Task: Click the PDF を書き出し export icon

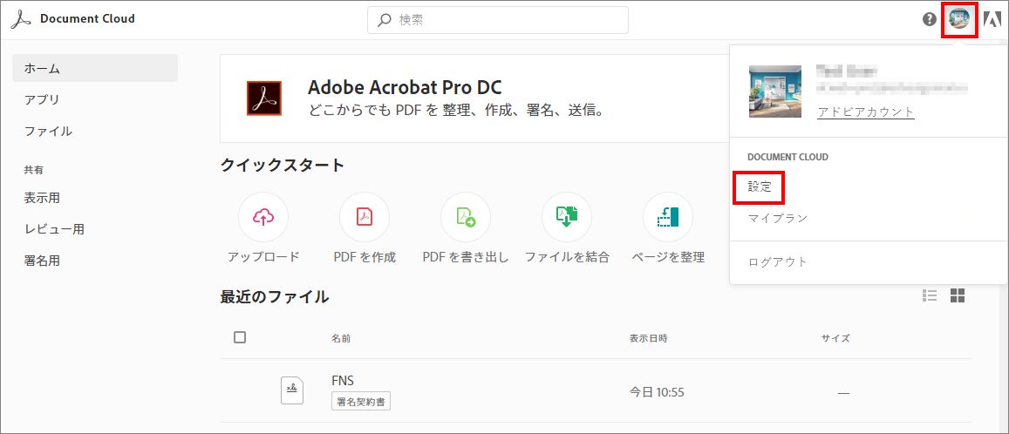Action: tap(465, 217)
